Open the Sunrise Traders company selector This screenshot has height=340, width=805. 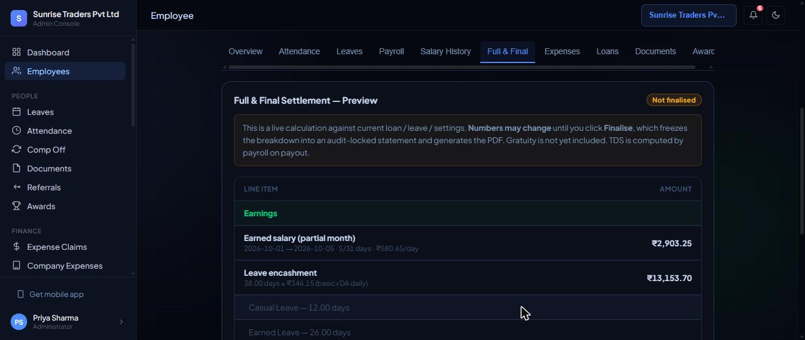(689, 15)
